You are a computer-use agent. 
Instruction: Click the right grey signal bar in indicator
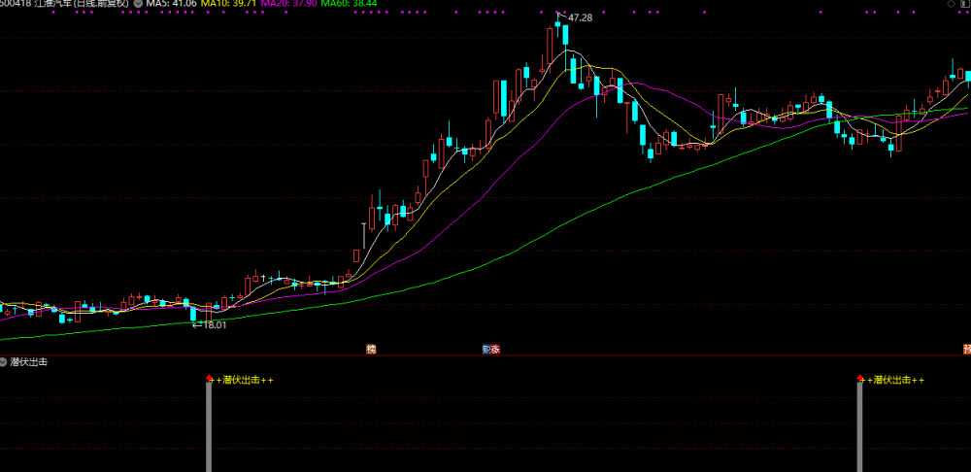pyautogui.click(x=859, y=426)
